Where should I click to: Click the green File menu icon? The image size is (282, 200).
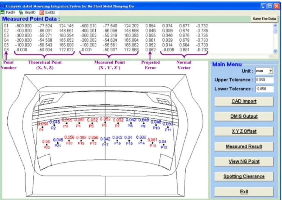tap(3, 12)
